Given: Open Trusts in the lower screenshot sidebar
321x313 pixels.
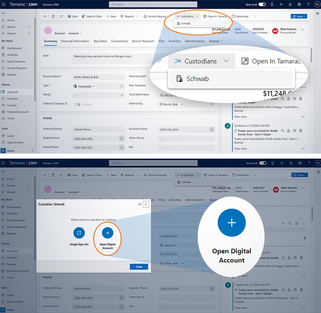Looking at the screenshot, I should click(10, 278).
